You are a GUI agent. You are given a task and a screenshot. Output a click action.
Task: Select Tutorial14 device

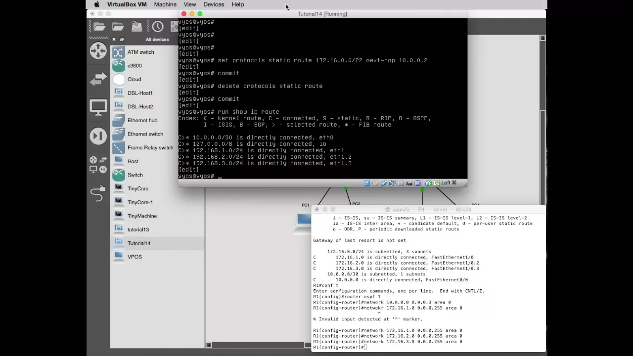tap(157, 243)
